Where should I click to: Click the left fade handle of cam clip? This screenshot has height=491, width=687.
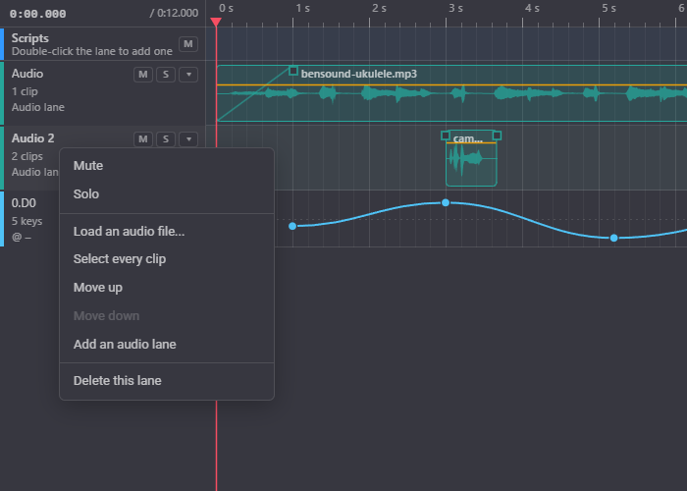point(446,136)
